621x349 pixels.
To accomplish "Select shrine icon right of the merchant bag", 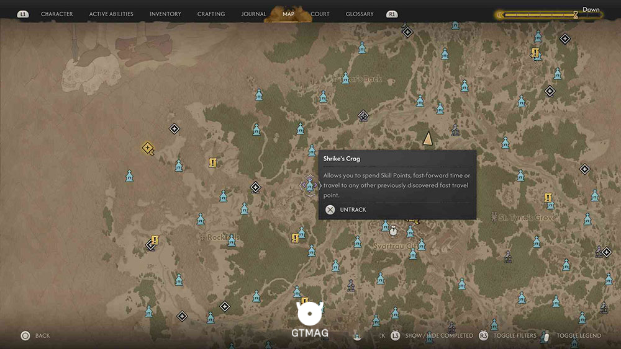I will pos(410,231).
